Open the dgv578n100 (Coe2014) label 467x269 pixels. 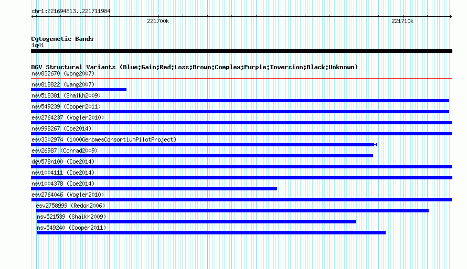click(x=63, y=162)
